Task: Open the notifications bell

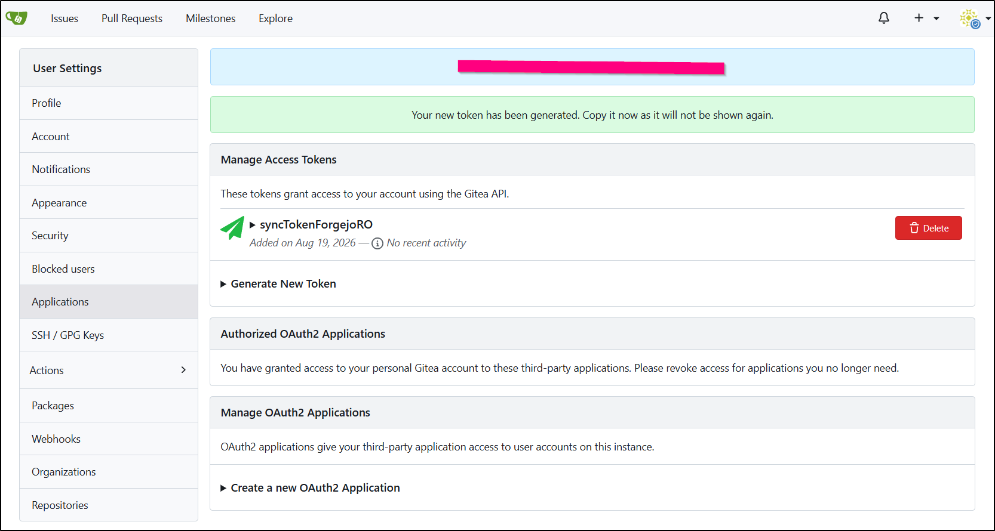Action: pos(884,18)
